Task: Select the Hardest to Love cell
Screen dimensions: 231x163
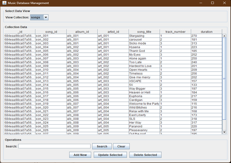Action: pyautogui.click(x=144, y=66)
